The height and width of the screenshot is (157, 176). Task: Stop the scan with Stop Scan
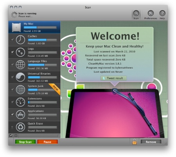click(25, 142)
